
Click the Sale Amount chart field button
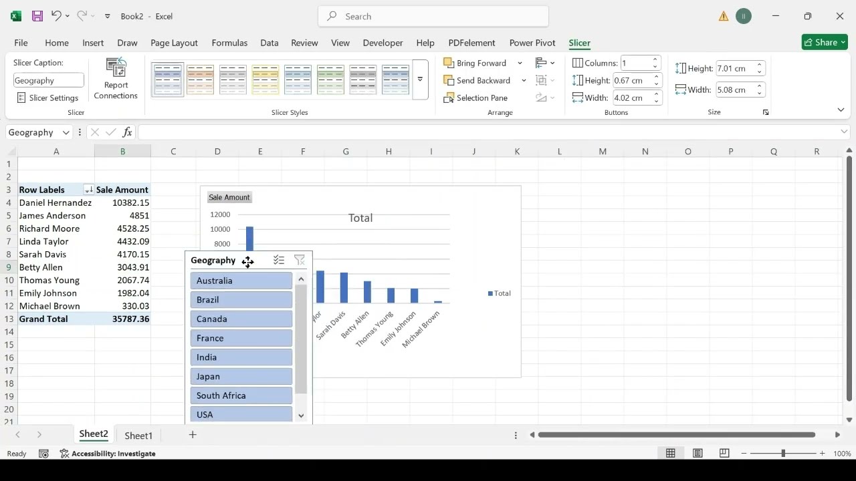229,197
